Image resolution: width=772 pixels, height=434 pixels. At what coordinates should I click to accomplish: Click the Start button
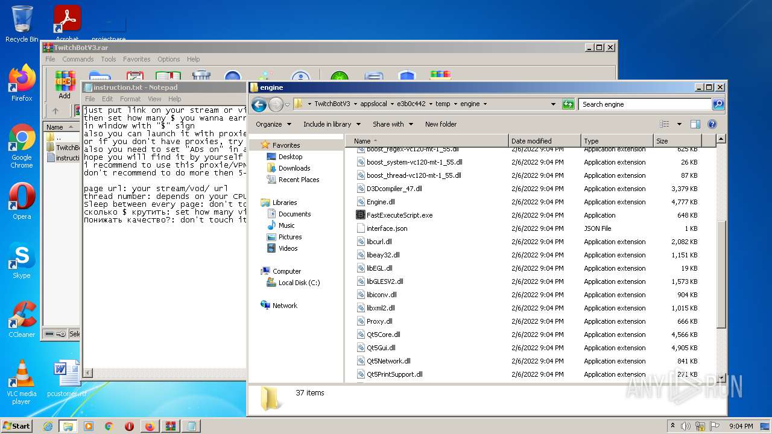[x=17, y=426]
